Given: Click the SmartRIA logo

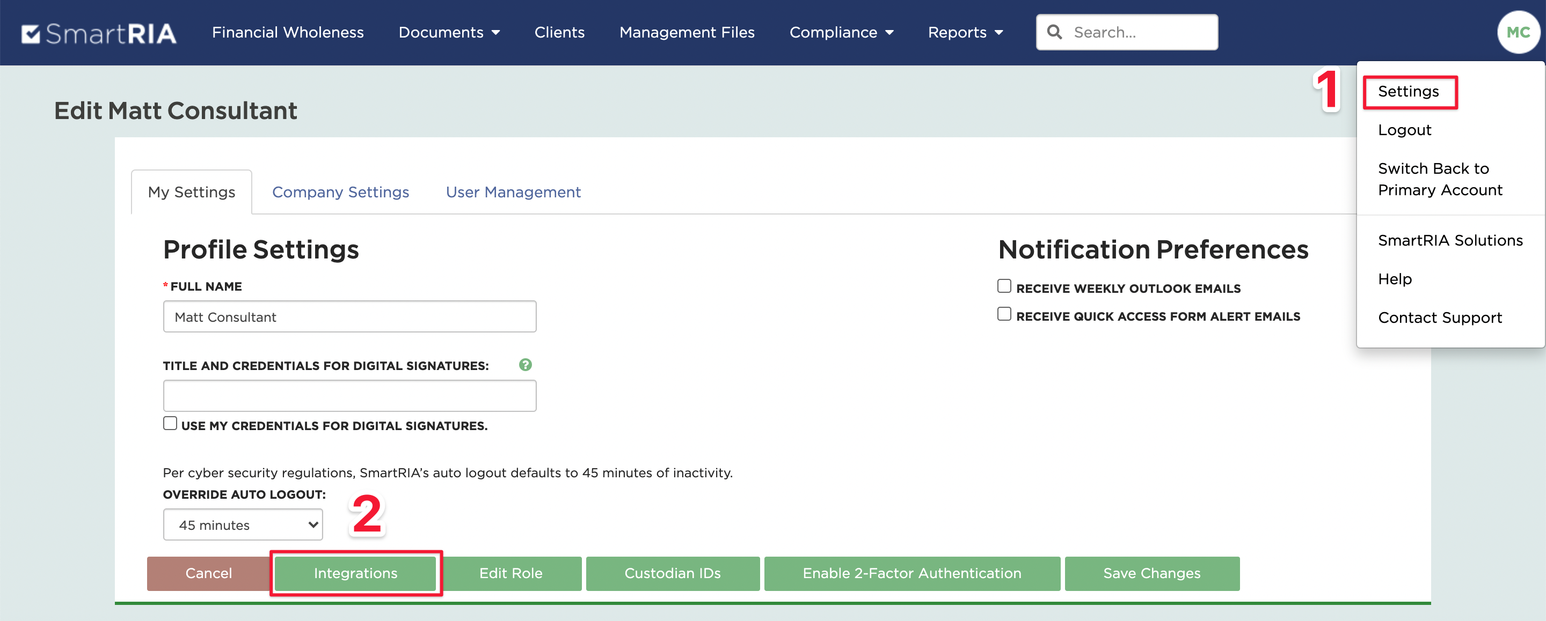Looking at the screenshot, I should [x=99, y=33].
